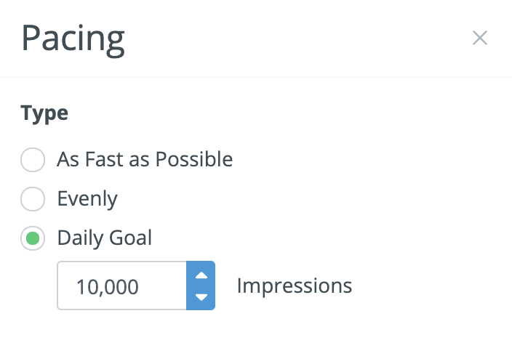Viewport: 512px width, 340px height.
Task: Dismiss the Pacing panel using the close icon
Action: coord(479,39)
